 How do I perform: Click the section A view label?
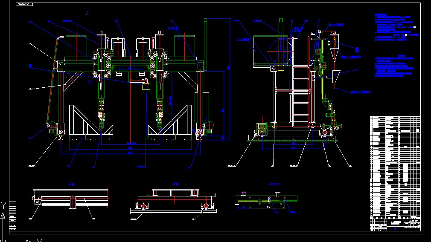click(72, 184)
